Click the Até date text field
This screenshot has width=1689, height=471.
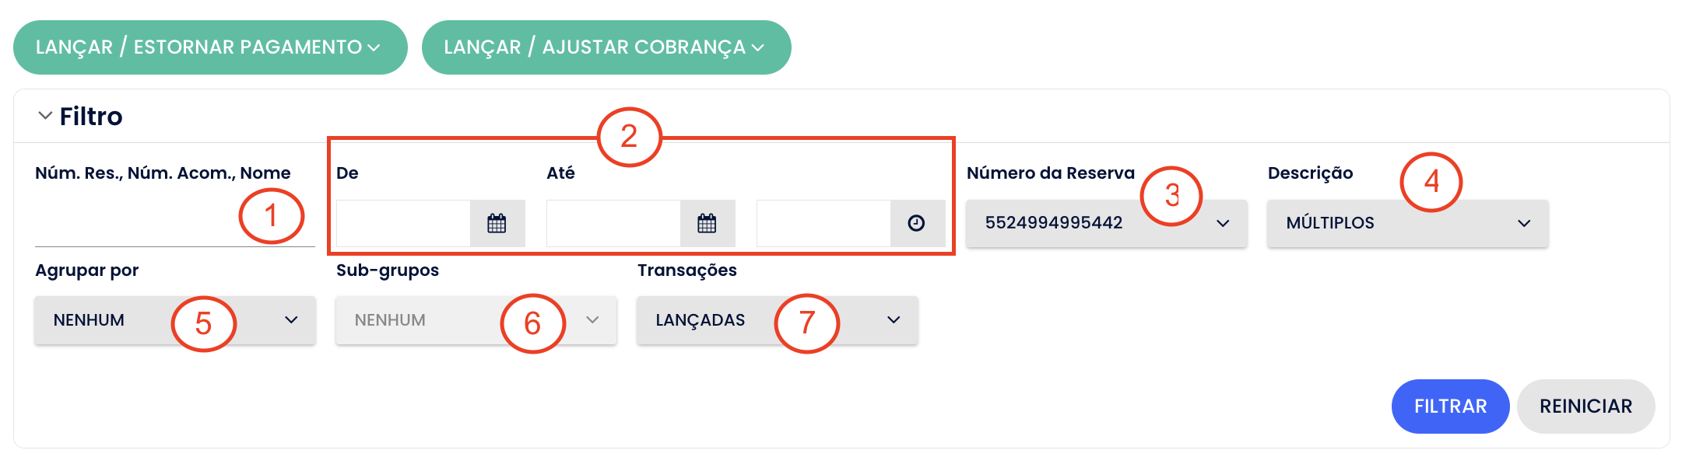[x=613, y=224]
